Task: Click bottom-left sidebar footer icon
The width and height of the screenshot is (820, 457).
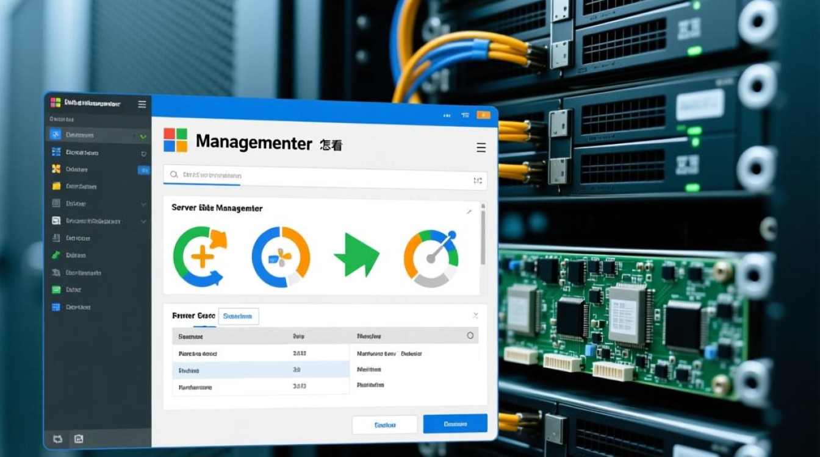Action: 59,438
